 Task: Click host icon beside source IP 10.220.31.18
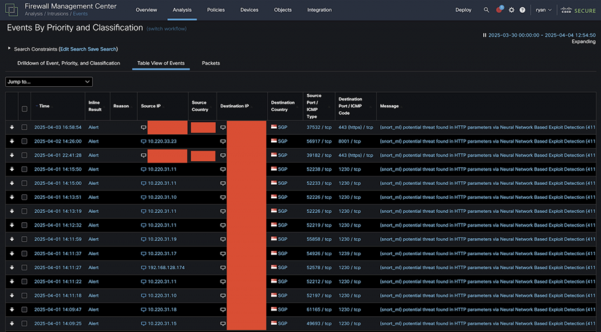pos(143,309)
